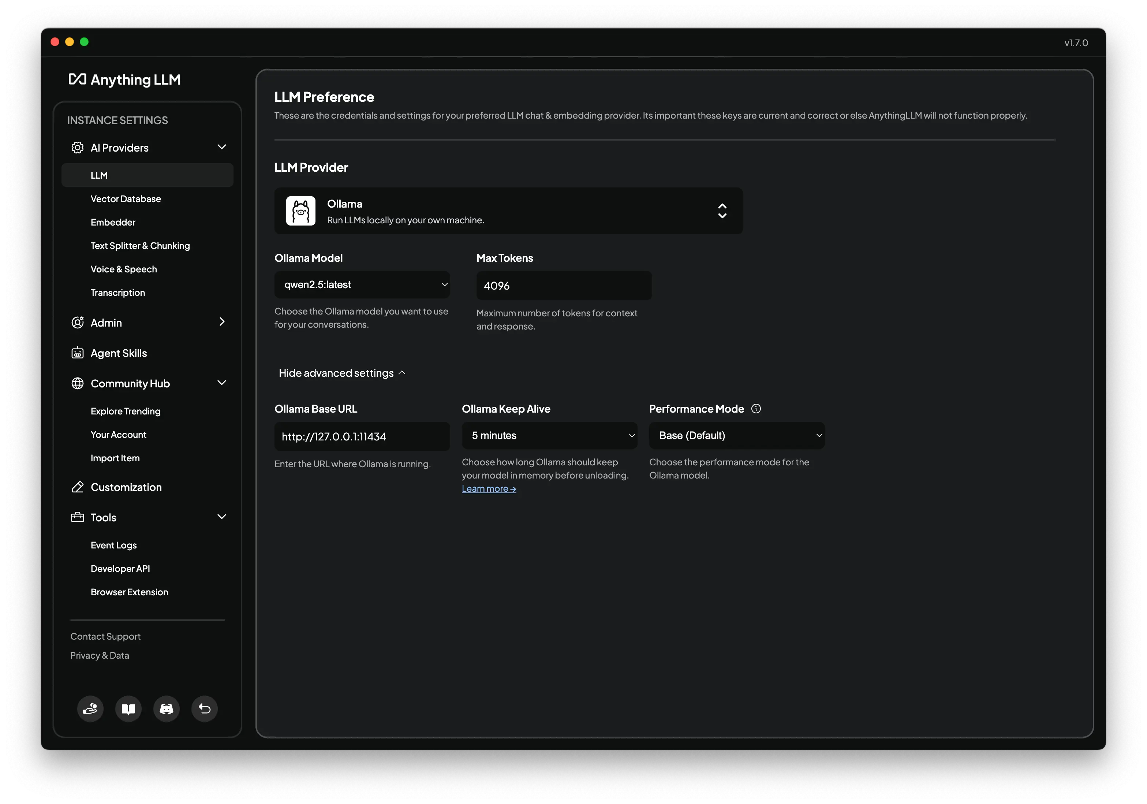Viewport: 1147px width, 804px height.
Task: Click the support hand icon in sidebar footer
Action: [x=90, y=708]
